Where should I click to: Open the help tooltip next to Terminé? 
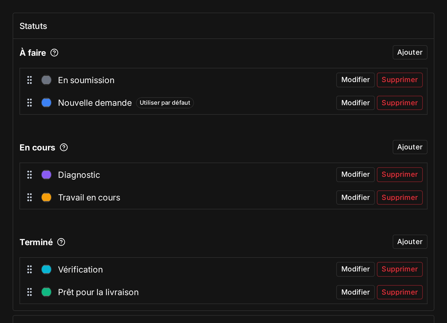61,242
